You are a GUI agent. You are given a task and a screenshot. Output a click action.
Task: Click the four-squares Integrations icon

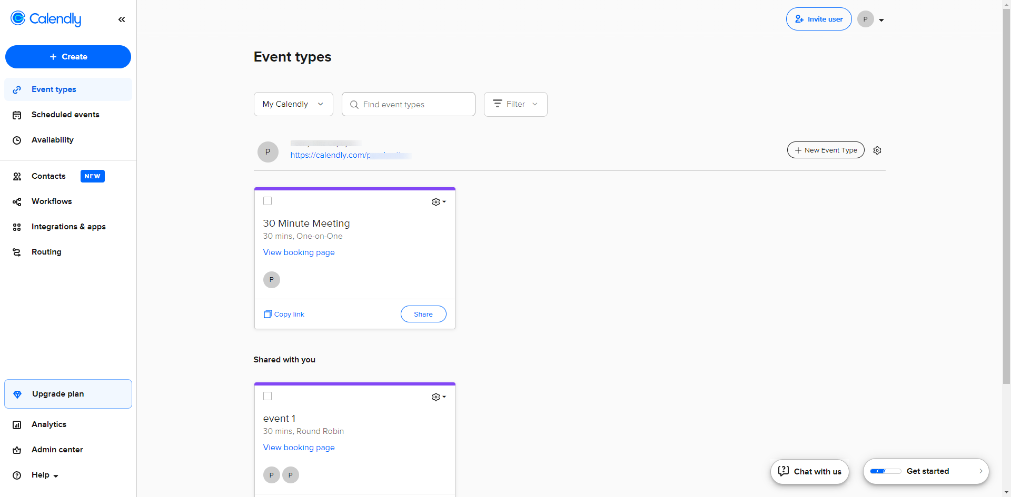point(17,227)
